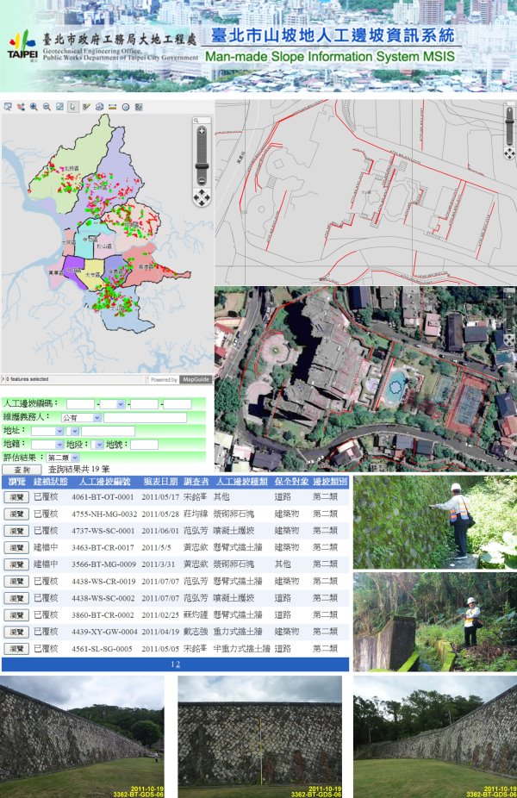Click the maintainer name text field
This screenshot has height=798, width=517.
point(145,417)
